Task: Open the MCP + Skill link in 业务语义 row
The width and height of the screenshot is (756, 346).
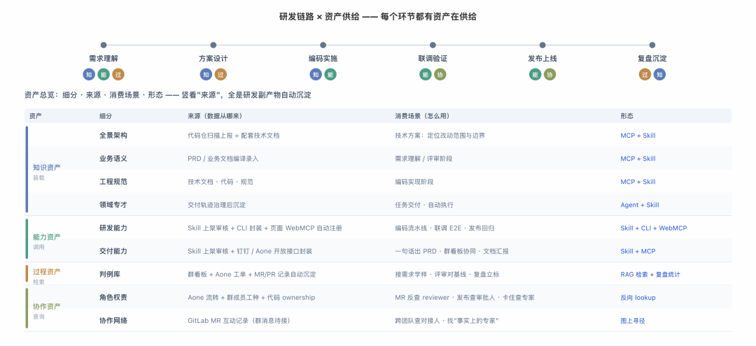Action: pos(638,159)
